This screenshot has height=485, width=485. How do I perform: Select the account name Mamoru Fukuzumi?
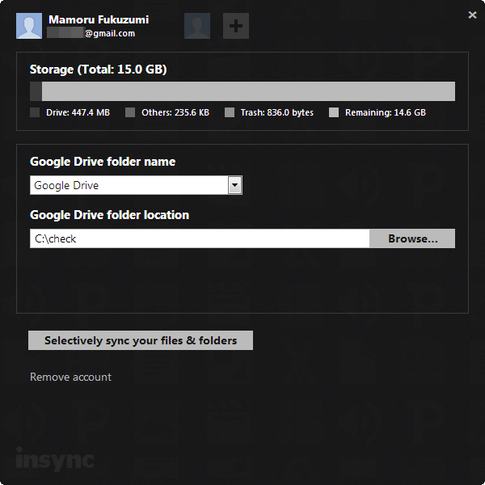click(99, 19)
